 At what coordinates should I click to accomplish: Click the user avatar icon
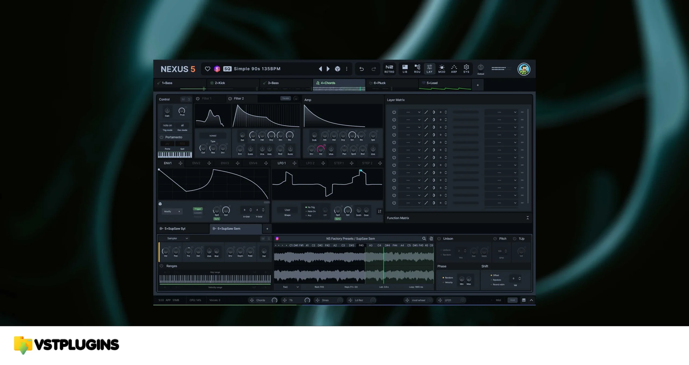[x=524, y=69]
